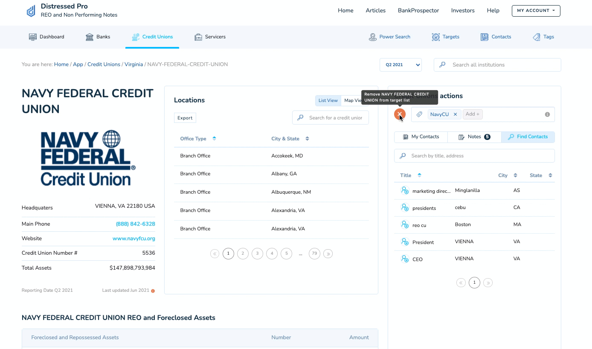
Task: Click the Credit Unions nav icon
Action: coord(136,37)
